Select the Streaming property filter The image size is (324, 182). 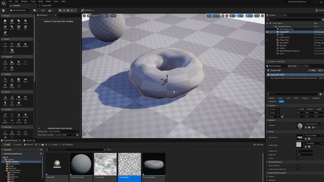coord(272,102)
